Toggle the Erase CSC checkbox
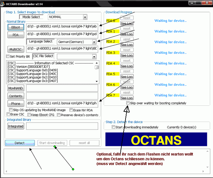This screenshot has width=213, height=178. 8,114
